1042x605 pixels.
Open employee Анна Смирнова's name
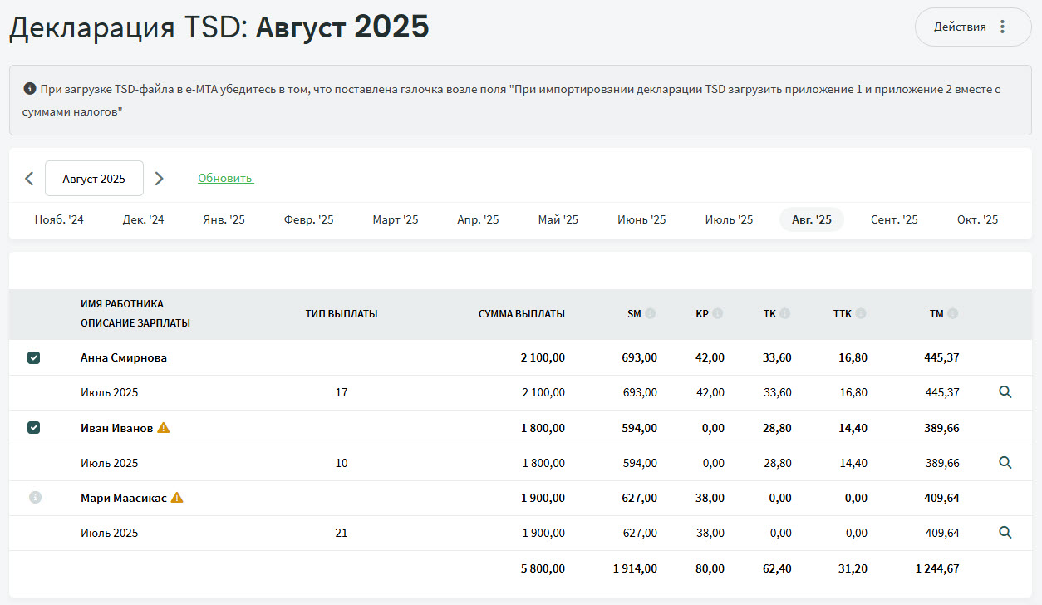[124, 358]
